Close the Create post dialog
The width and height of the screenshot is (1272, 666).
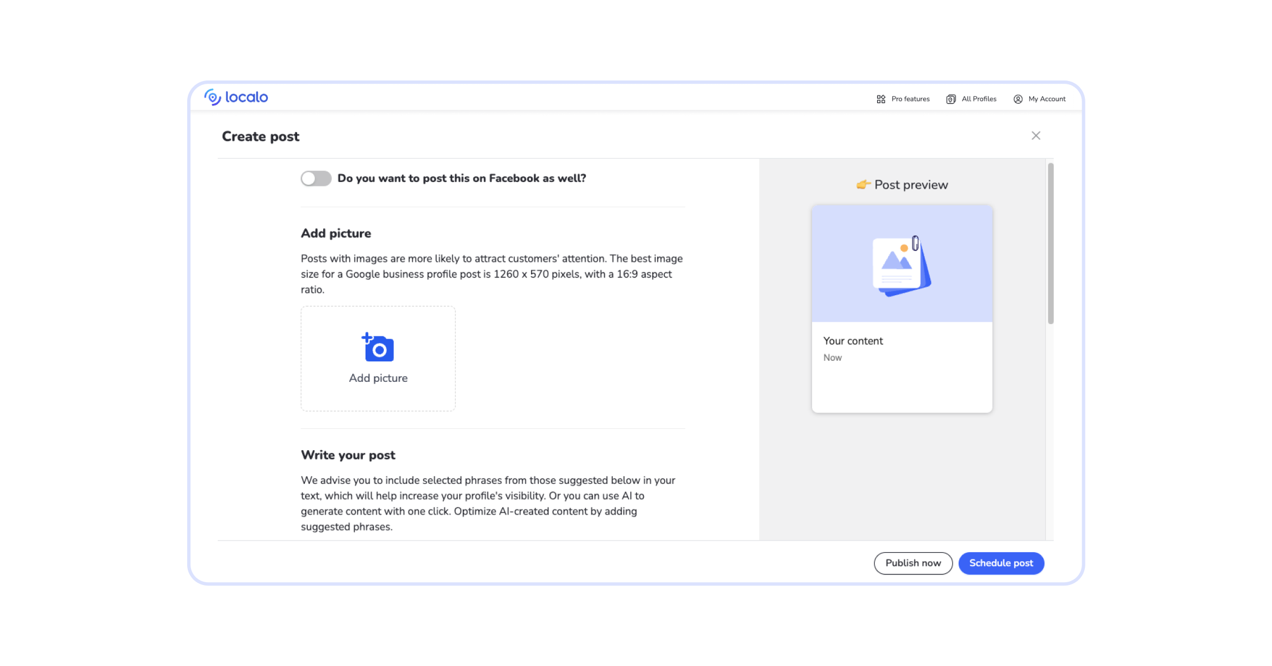pyautogui.click(x=1035, y=136)
